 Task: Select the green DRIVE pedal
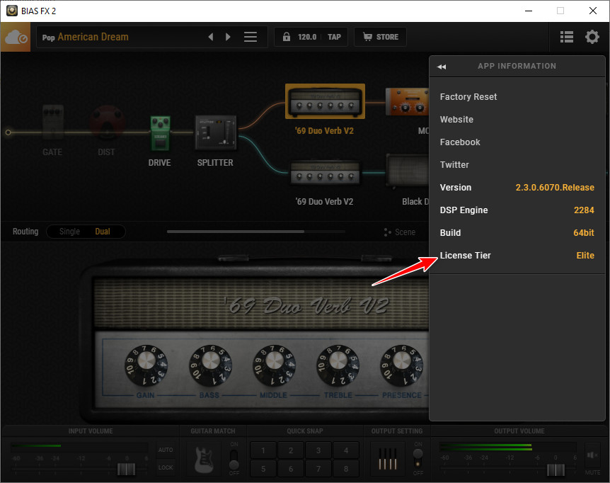[x=160, y=133]
